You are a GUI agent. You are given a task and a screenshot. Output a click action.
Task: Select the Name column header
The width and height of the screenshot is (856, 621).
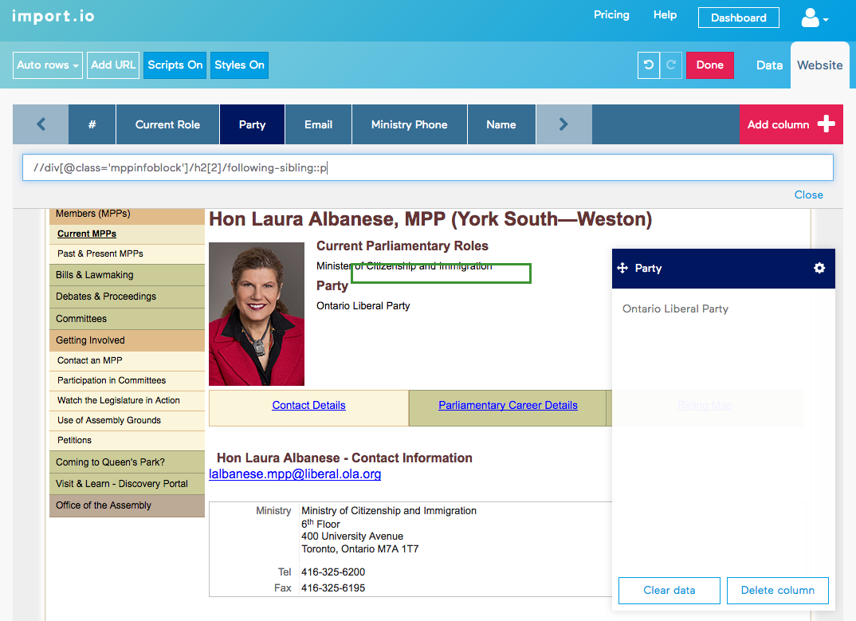pos(501,124)
